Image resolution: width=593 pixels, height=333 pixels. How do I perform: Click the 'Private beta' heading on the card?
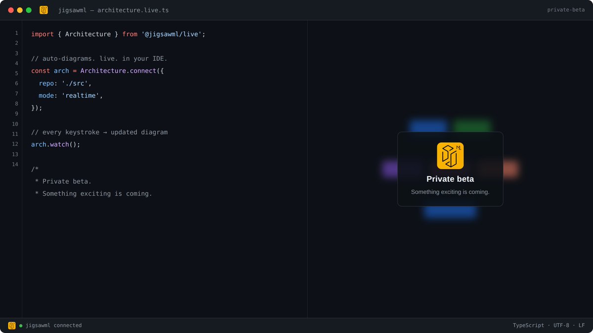coord(450,179)
